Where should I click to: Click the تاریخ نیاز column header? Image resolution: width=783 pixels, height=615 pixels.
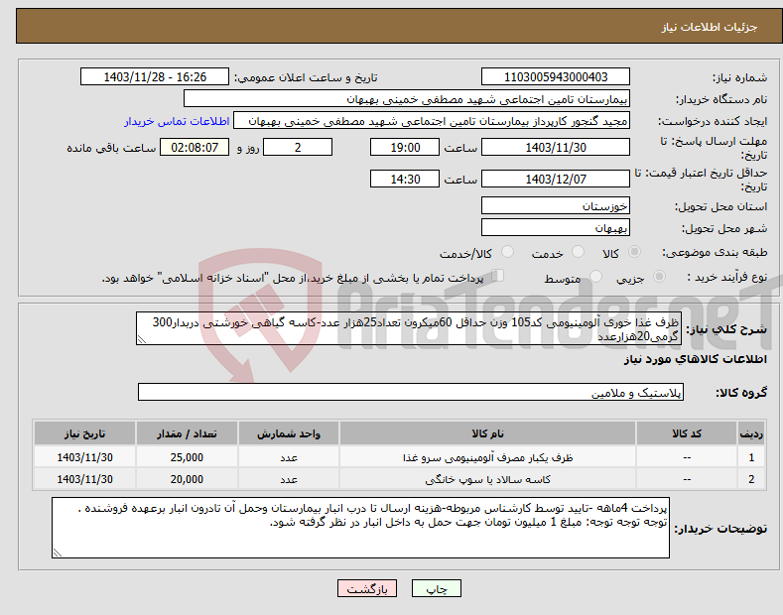pos(85,433)
